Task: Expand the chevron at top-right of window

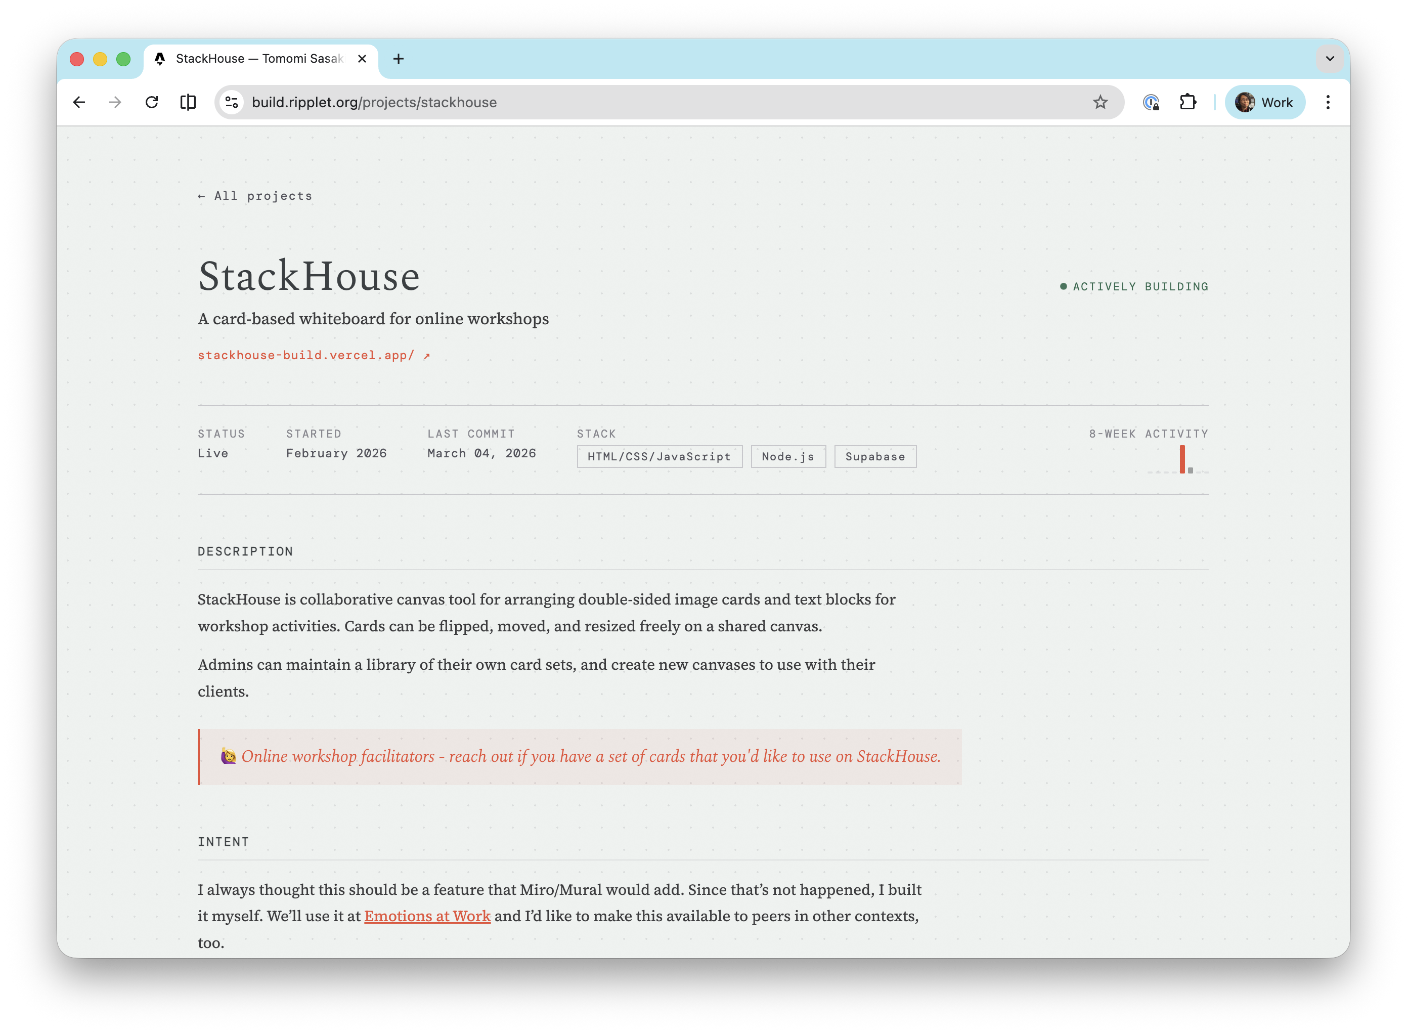Action: (1330, 59)
